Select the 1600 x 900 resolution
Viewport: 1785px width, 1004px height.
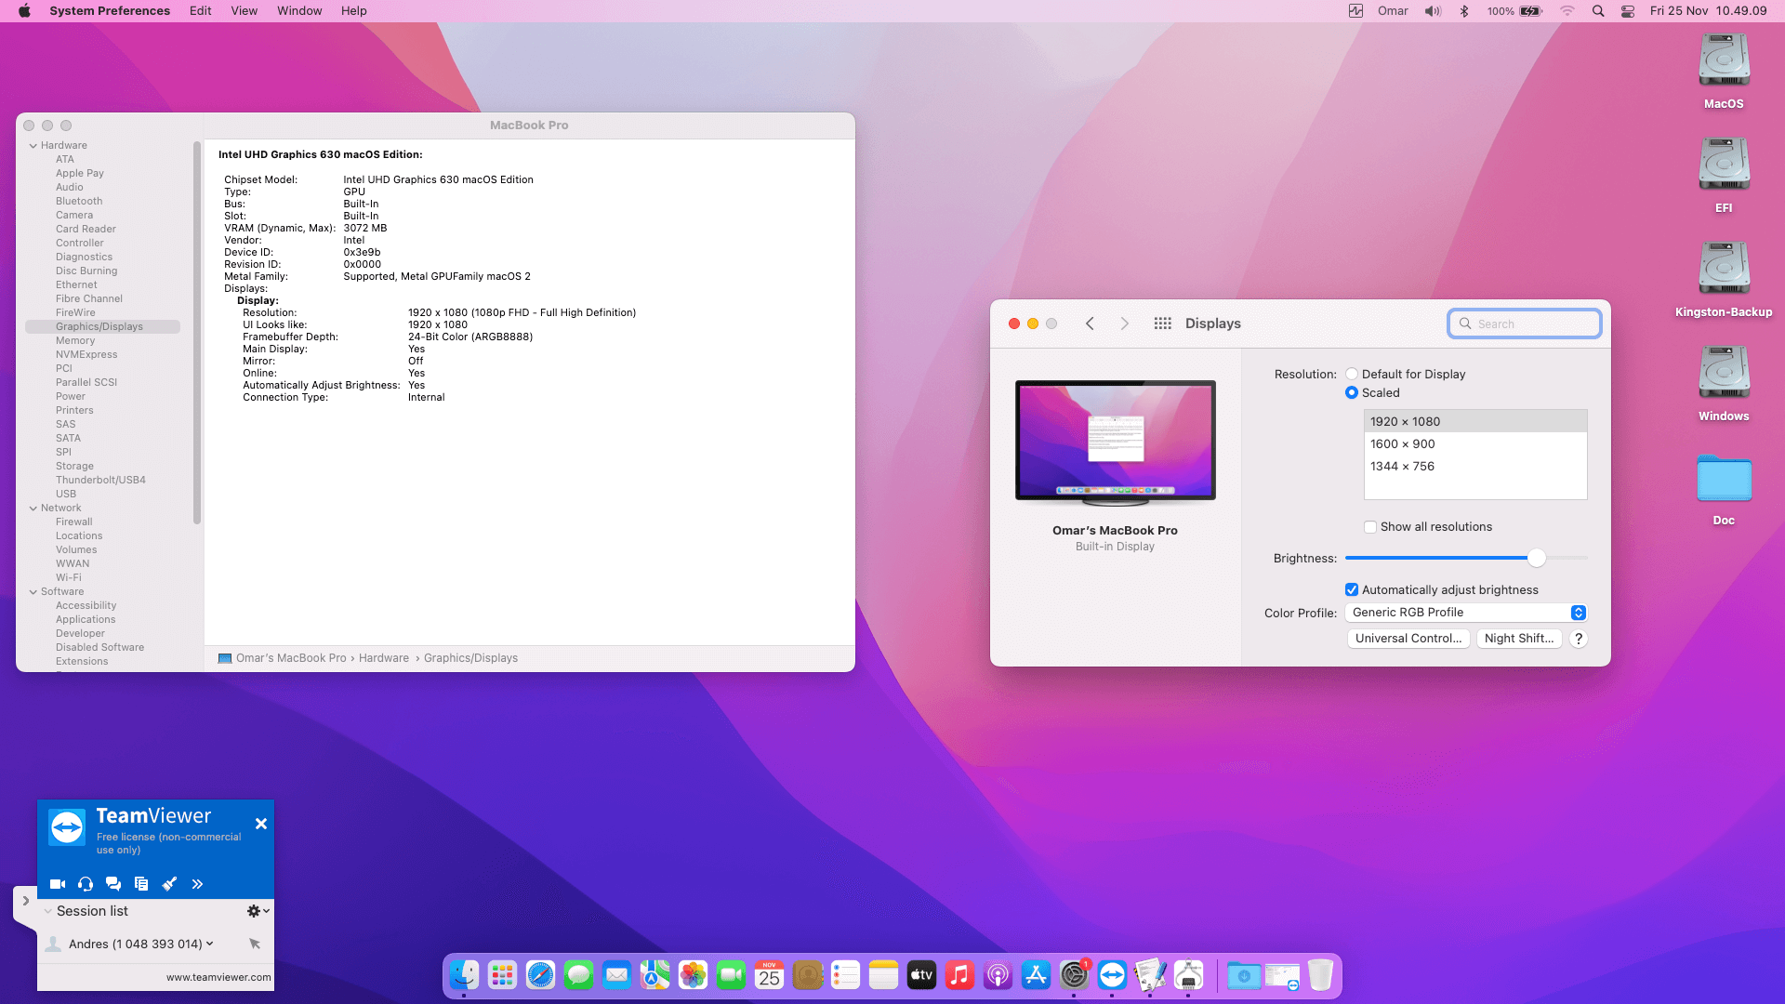tap(1405, 443)
